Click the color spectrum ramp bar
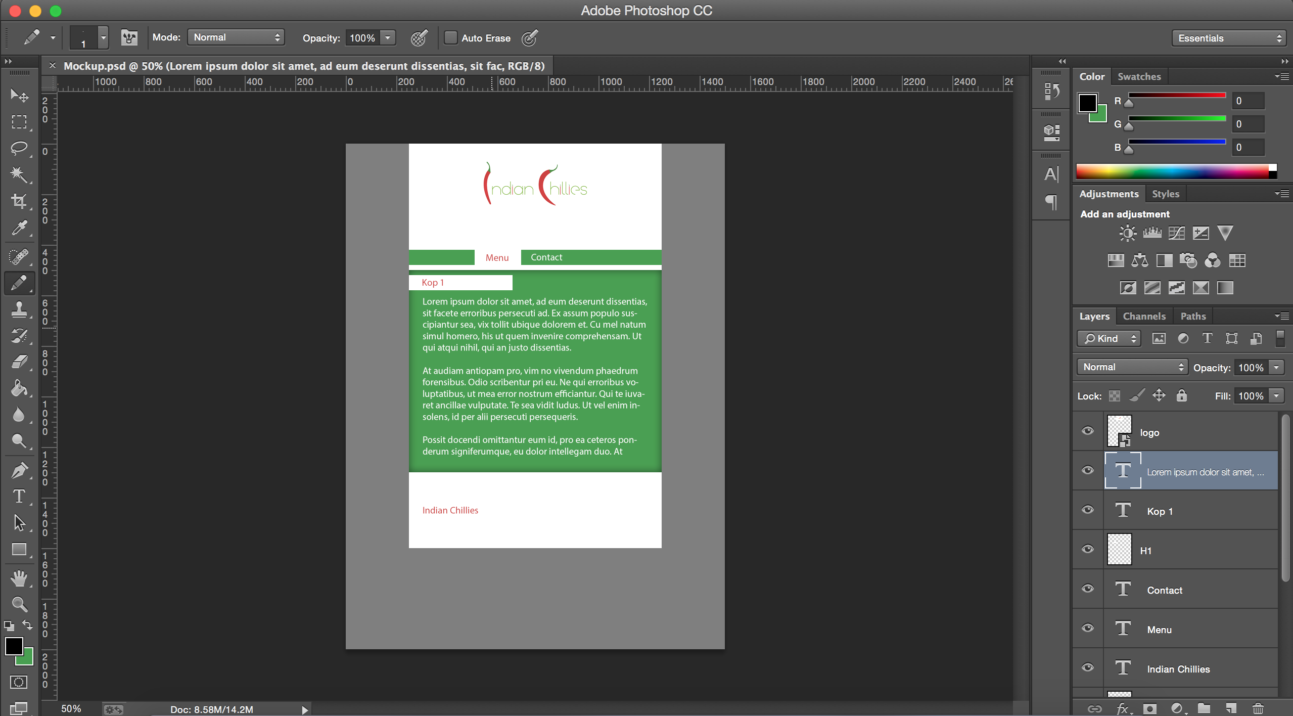This screenshot has width=1293, height=716. [1173, 171]
